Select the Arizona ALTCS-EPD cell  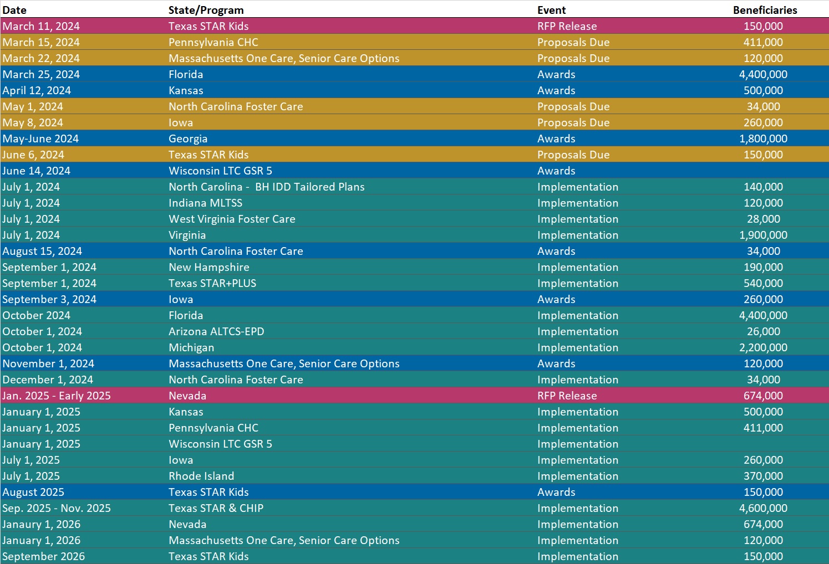(216, 331)
